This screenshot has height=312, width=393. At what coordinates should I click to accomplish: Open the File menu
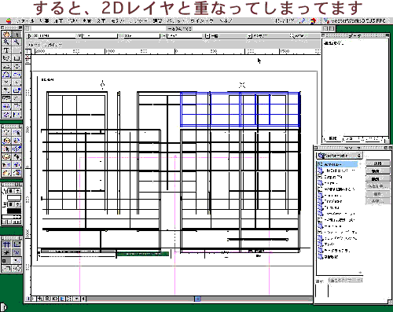click(x=25, y=21)
